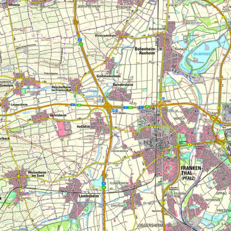Select the NOTWENDE district label
The height and width of the screenshot is (231, 231).
(213, 200)
